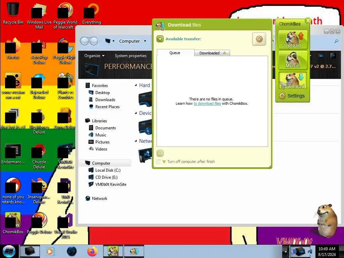Image resolution: width=344 pixels, height=258 pixels.
Task: Open the taskbar Windows Media Player icon
Action: click(x=50, y=251)
